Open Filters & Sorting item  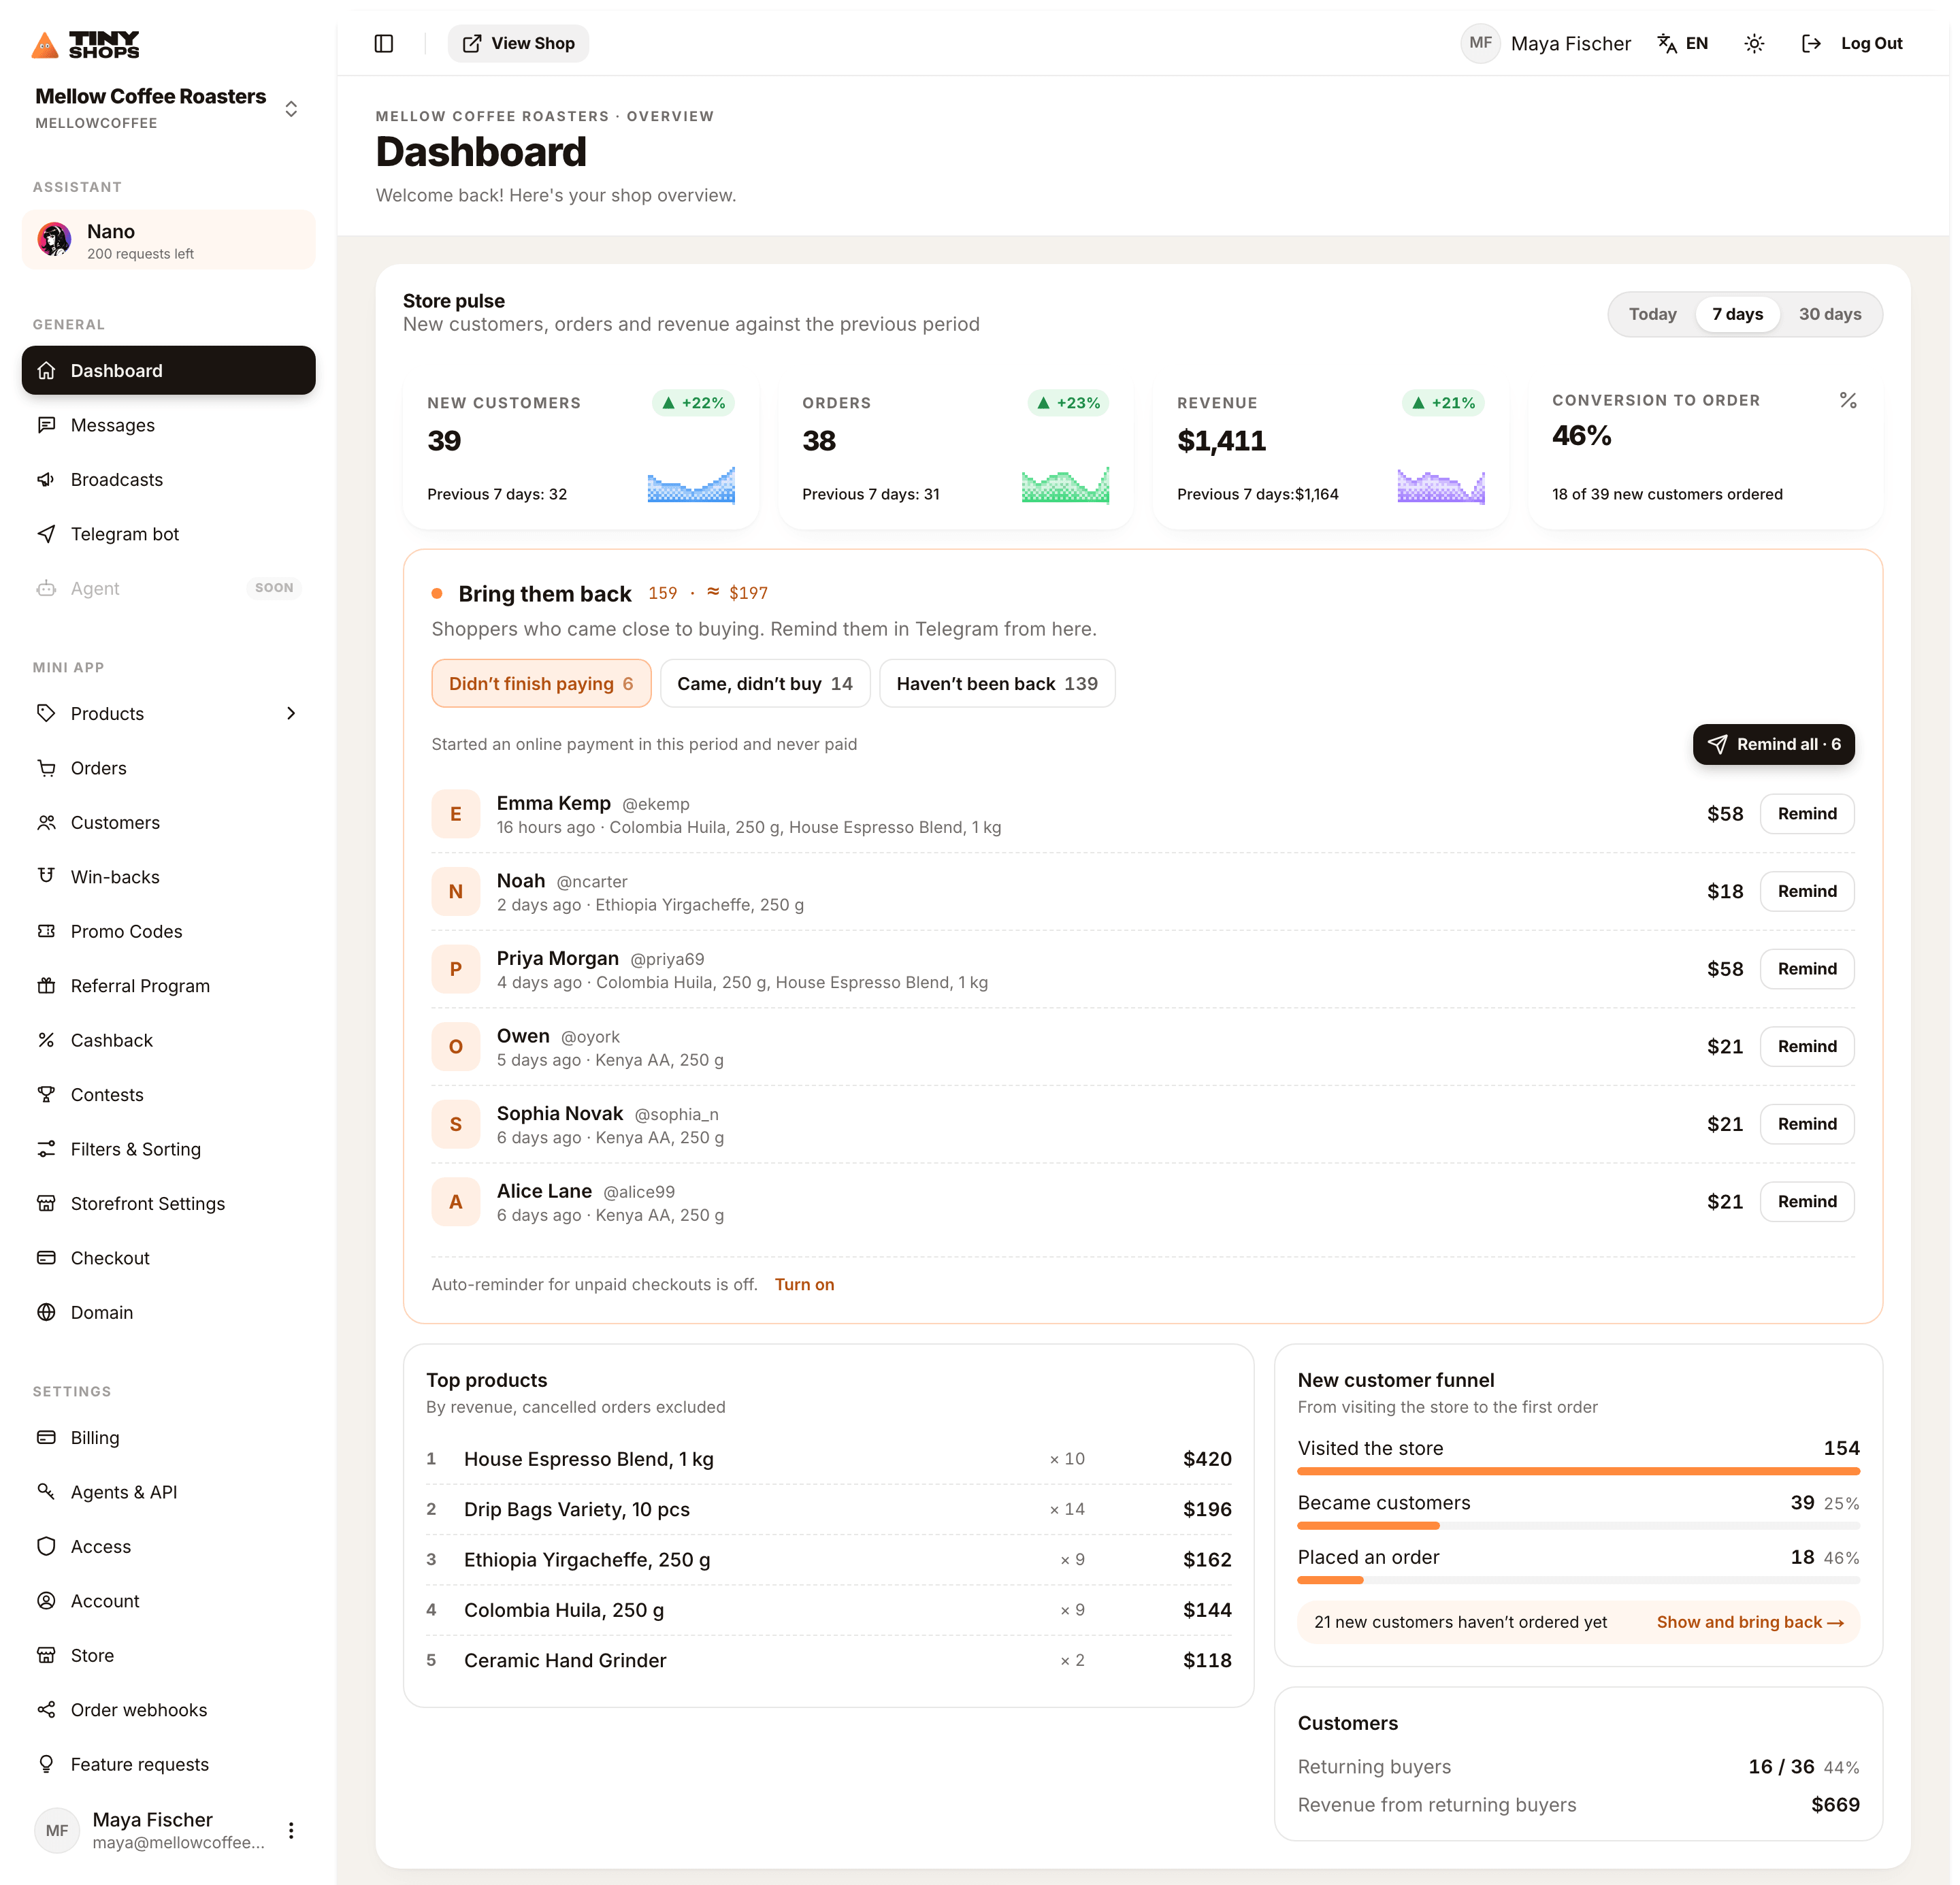[168, 1149]
